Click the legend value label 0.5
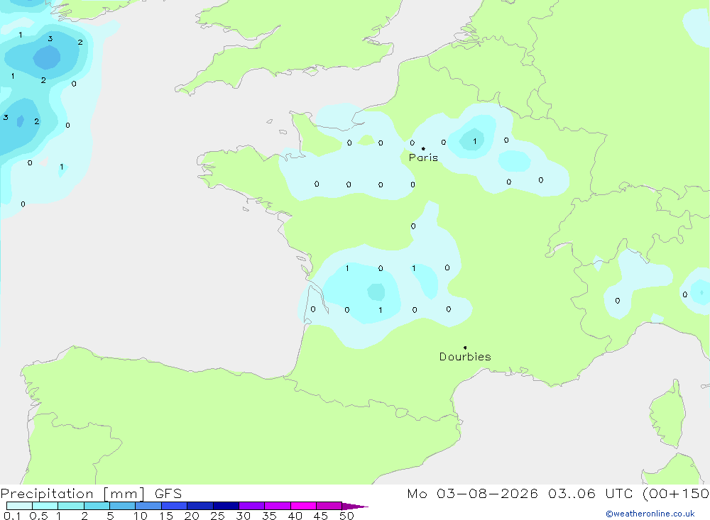The width and height of the screenshot is (710, 520). tap(38, 516)
